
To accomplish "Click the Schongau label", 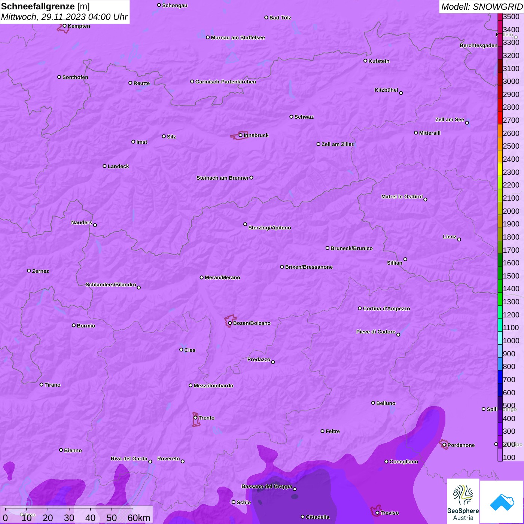I will click(x=175, y=5).
